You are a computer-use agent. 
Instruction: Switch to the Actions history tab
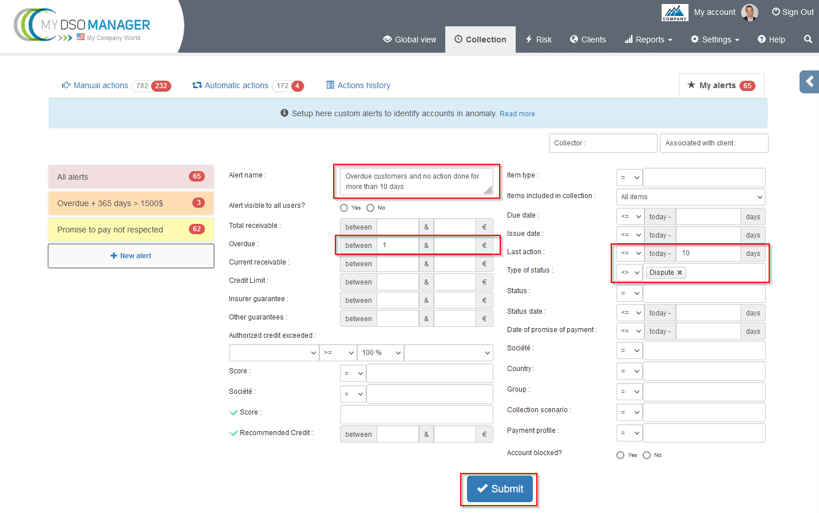pyautogui.click(x=358, y=85)
